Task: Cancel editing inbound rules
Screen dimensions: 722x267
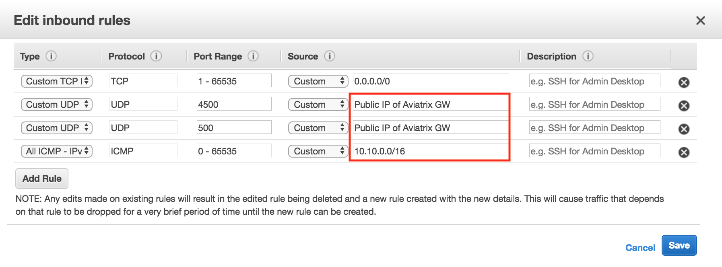Action: pos(640,248)
